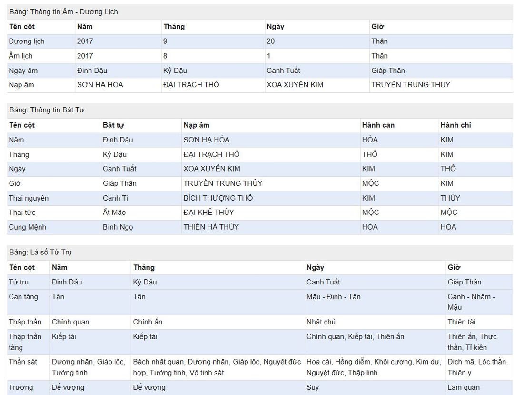The image size is (514, 395).
Task: Click the "Bính Ngọ" cell
Action: [118, 227]
